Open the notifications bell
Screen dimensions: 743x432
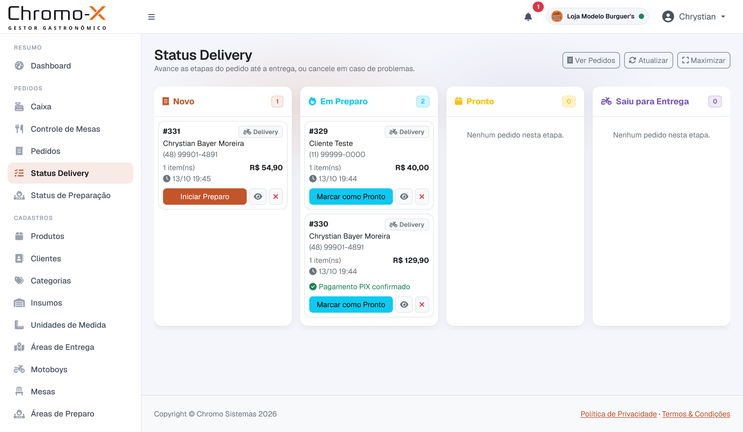(528, 17)
